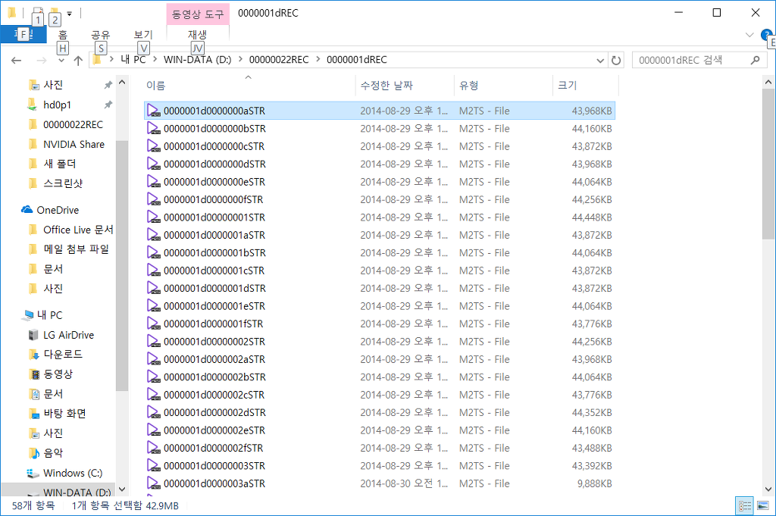Select file name 0000001d0000001eSTR
The image size is (776, 516).
click(x=214, y=306)
